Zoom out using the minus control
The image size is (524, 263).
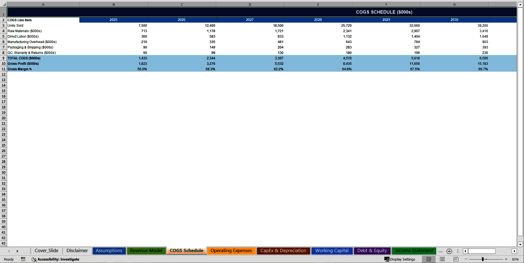(467, 259)
